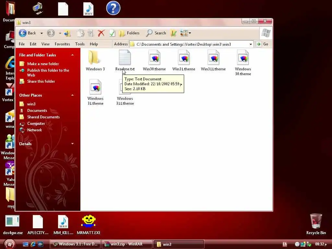Viewport: 332px width, 249px height.
Task: Click the Copy To toolbar icon
Action: tap(80, 33)
